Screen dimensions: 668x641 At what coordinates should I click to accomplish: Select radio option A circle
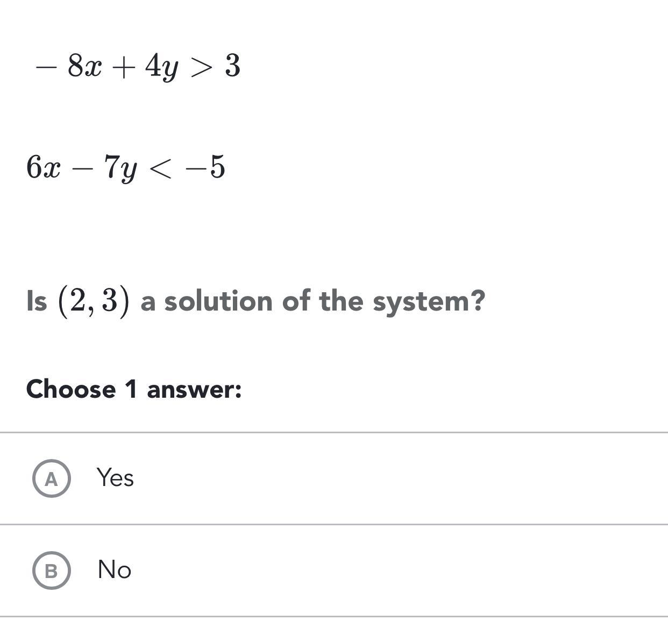click(x=51, y=478)
